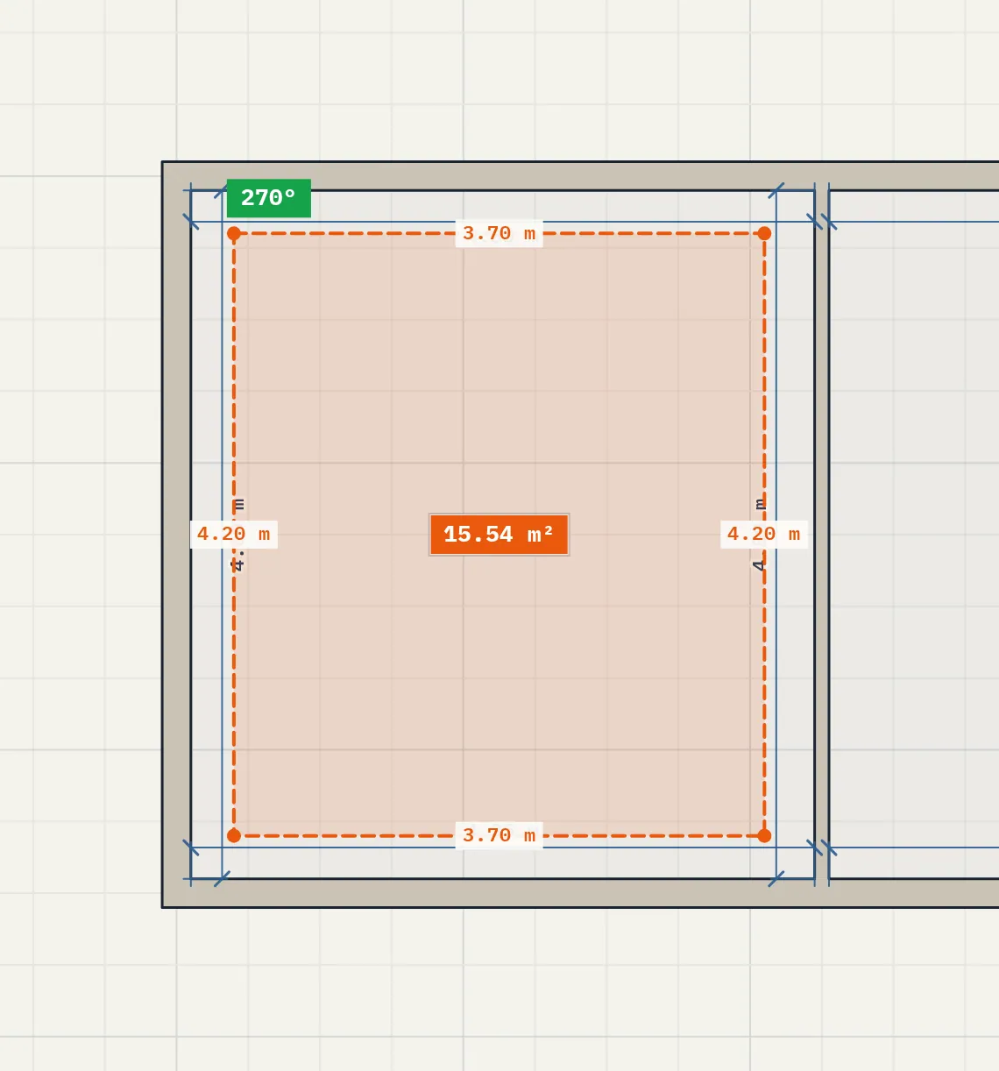This screenshot has width=999, height=1071.
Task: Click the top-right orange corner handle
Action: pos(764,233)
